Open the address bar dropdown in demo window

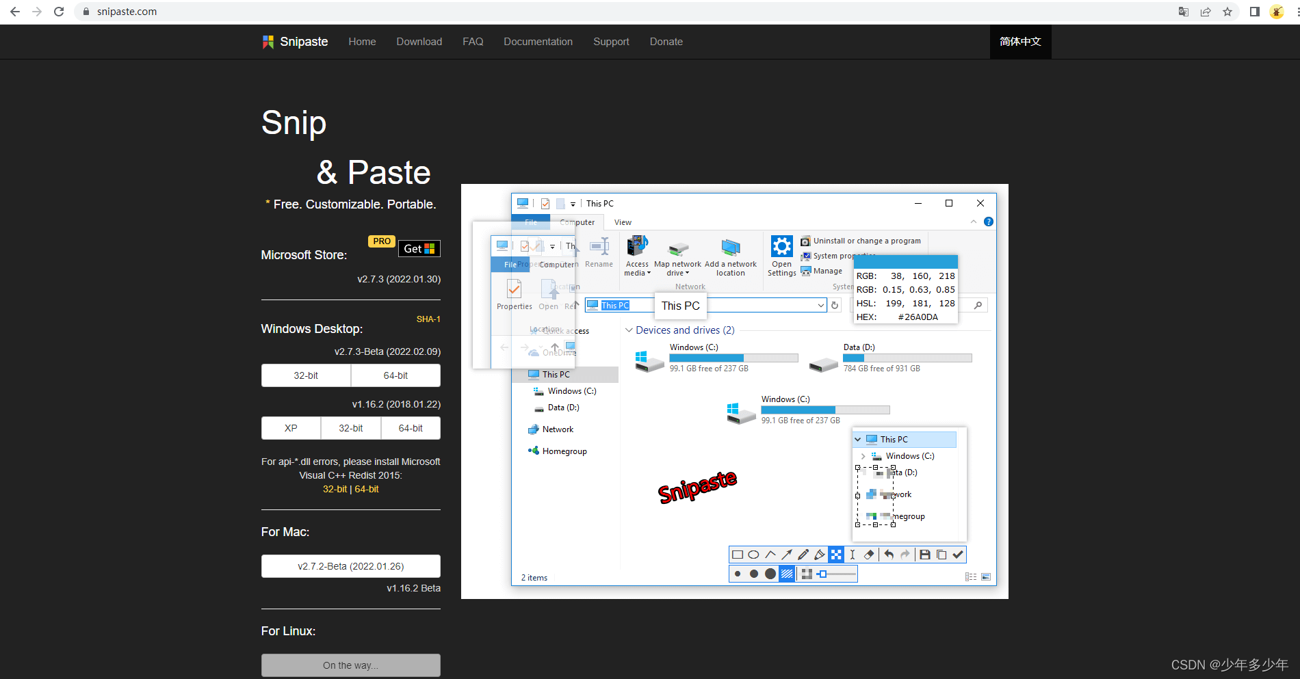tap(821, 306)
